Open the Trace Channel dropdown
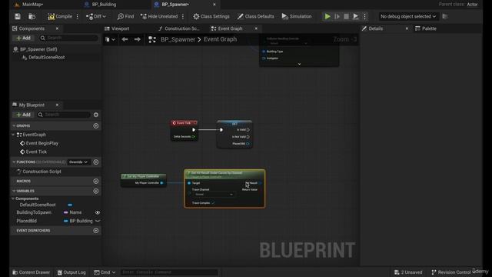This screenshot has height=277, width=492. tap(214, 195)
